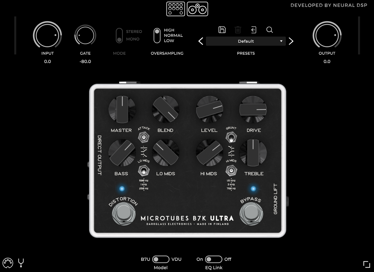Click the delete preset trash icon
Image resolution: width=374 pixels, height=272 pixels.
pyautogui.click(x=238, y=30)
